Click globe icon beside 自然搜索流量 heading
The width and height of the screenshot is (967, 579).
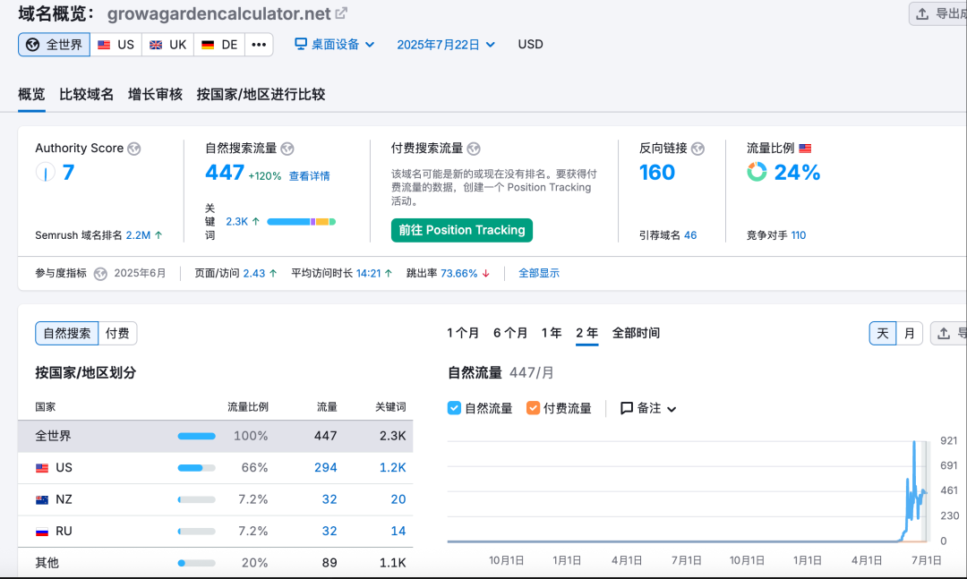[287, 149]
